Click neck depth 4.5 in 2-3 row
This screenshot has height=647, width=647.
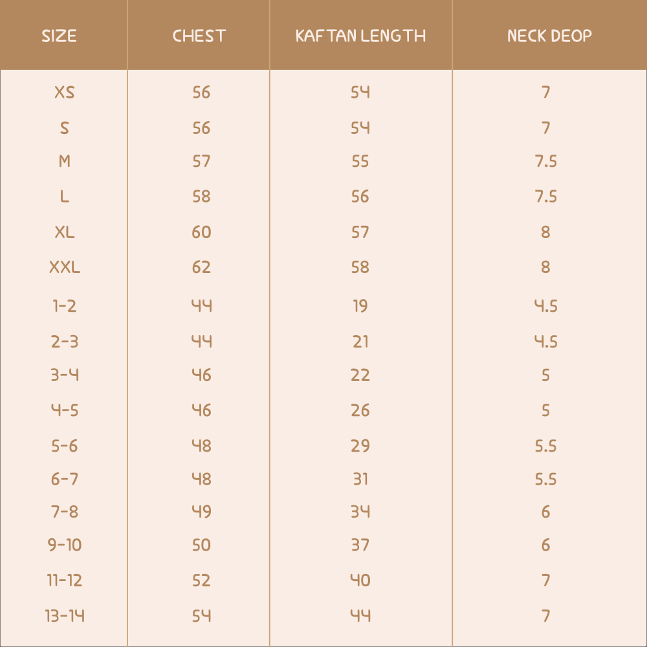coord(545,341)
